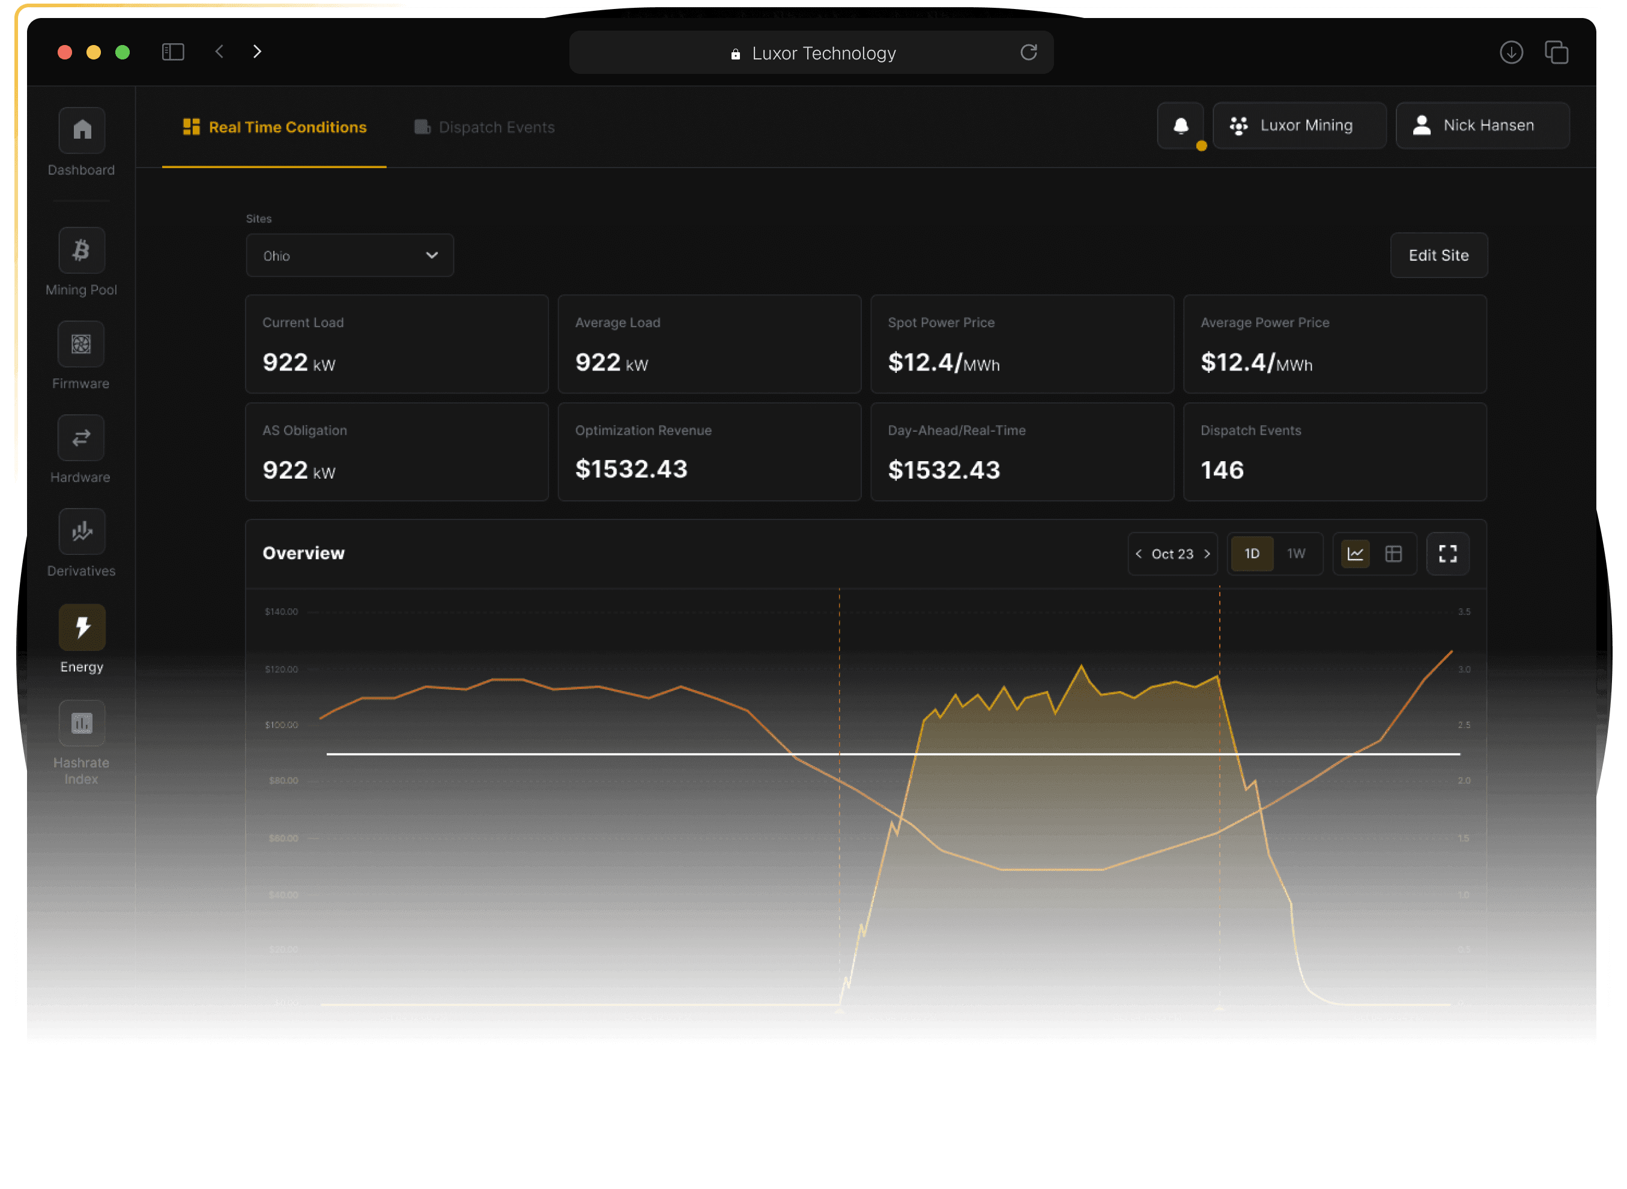Go back to the previous date
The height and width of the screenshot is (1189, 1627).
1138,554
